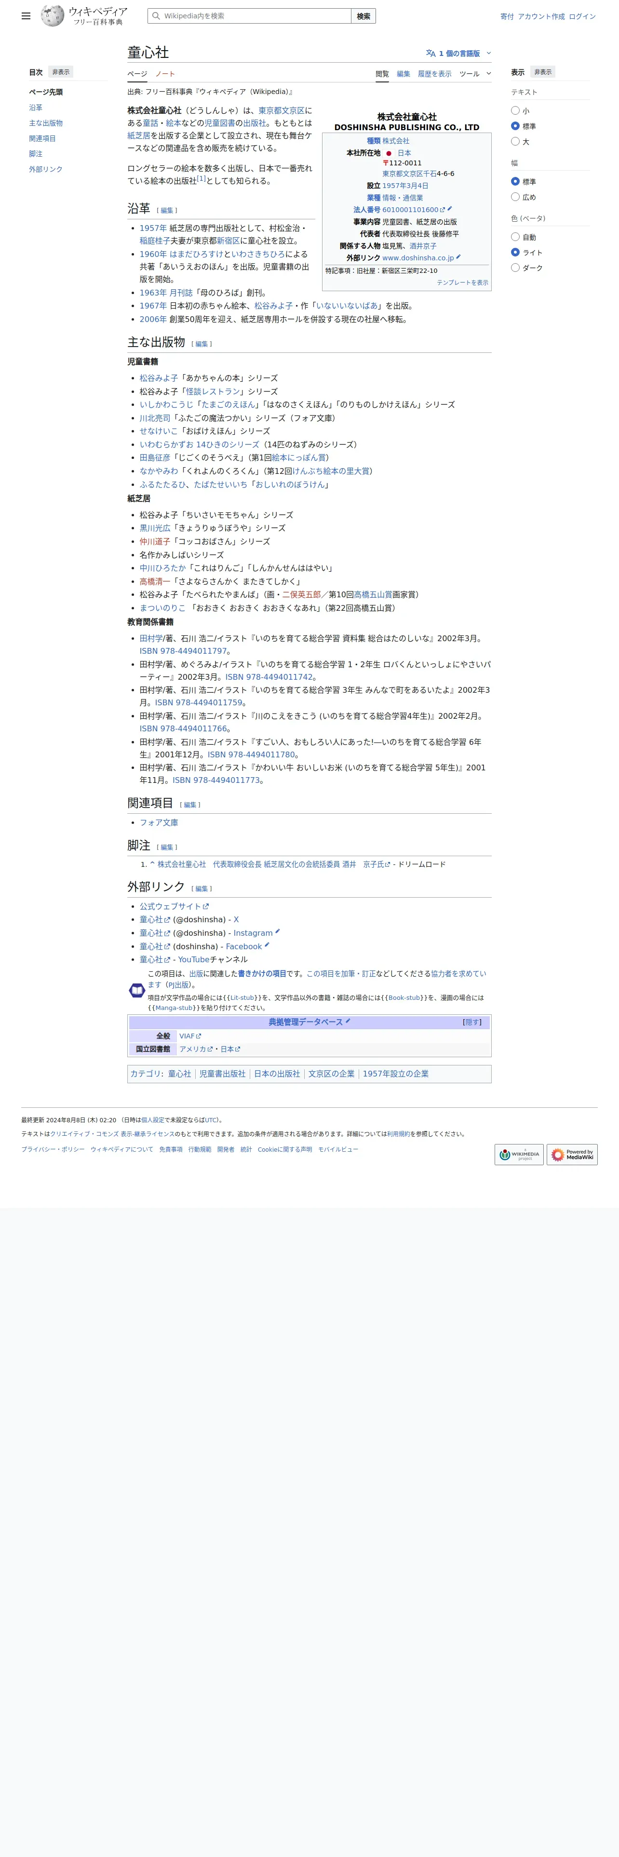619x1857 pixels.
Task: Open the ログイン link
Action: coord(581,16)
